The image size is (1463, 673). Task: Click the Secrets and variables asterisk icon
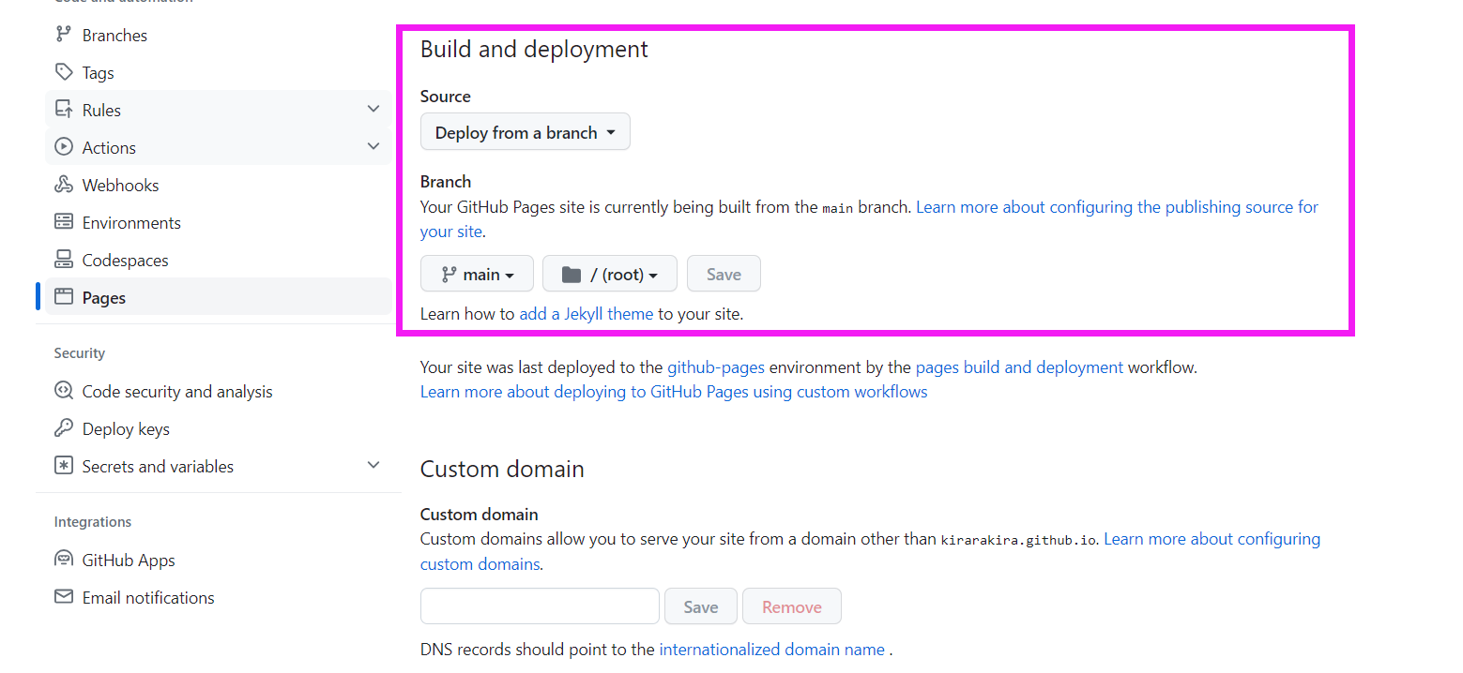64,466
